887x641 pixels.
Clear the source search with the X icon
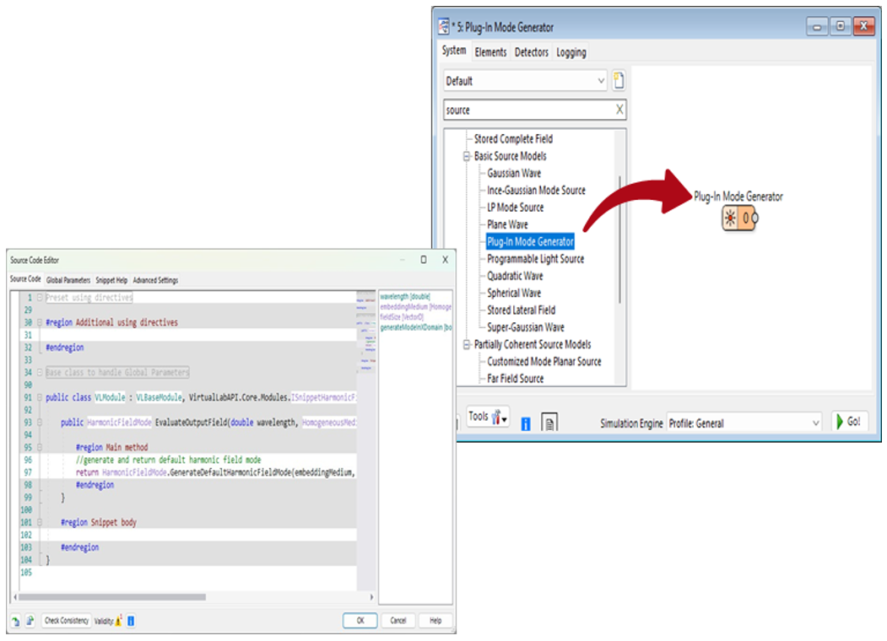[x=619, y=110]
